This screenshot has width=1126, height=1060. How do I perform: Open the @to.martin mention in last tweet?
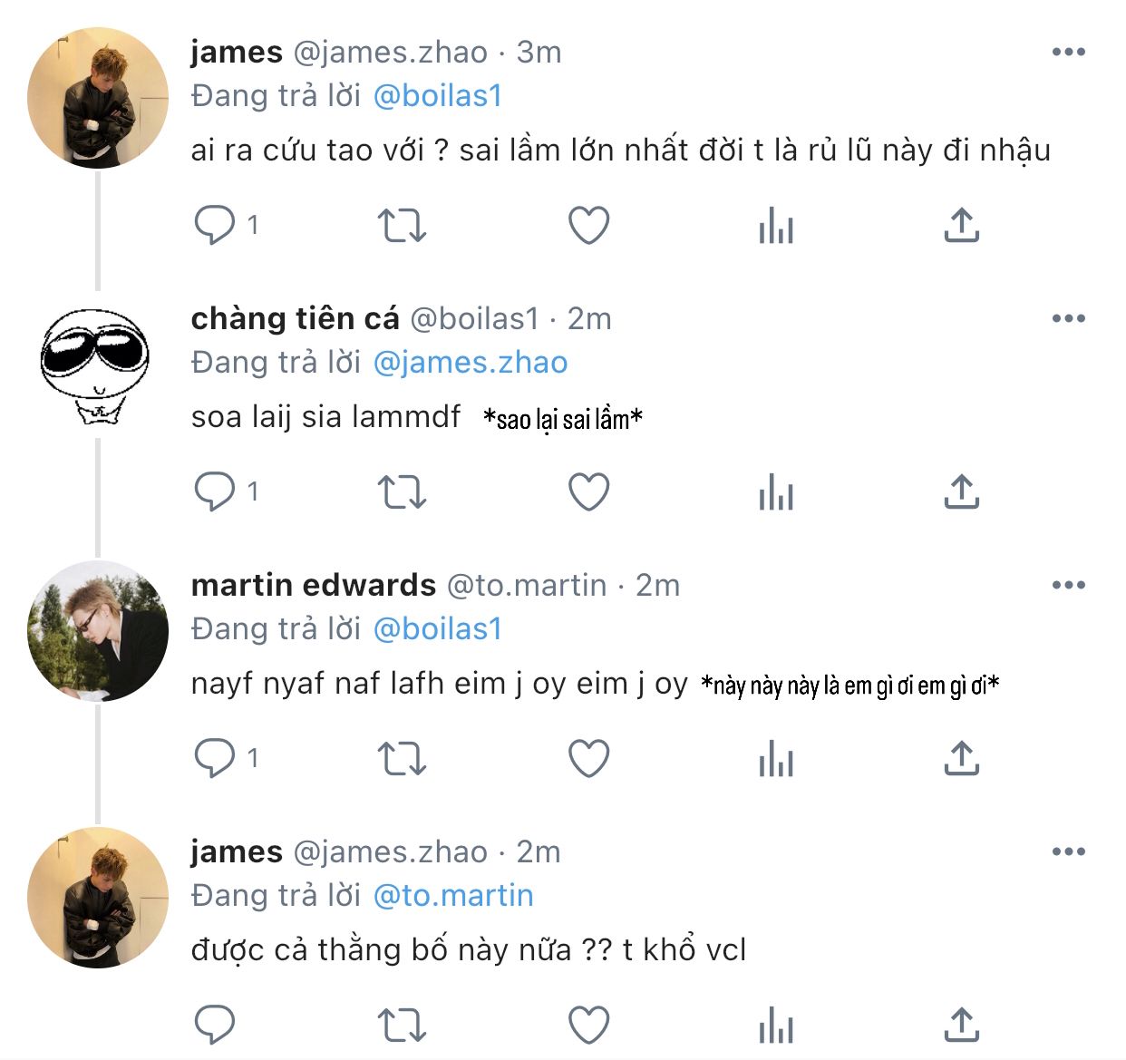[453, 896]
